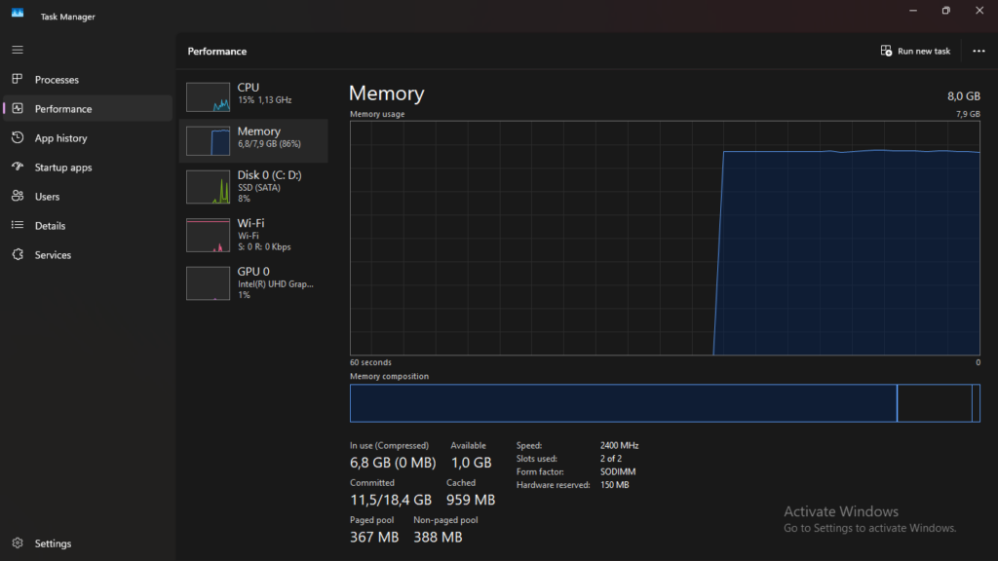The height and width of the screenshot is (561, 998).
Task: Minimize the Task Manager window
Action: click(912, 11)
